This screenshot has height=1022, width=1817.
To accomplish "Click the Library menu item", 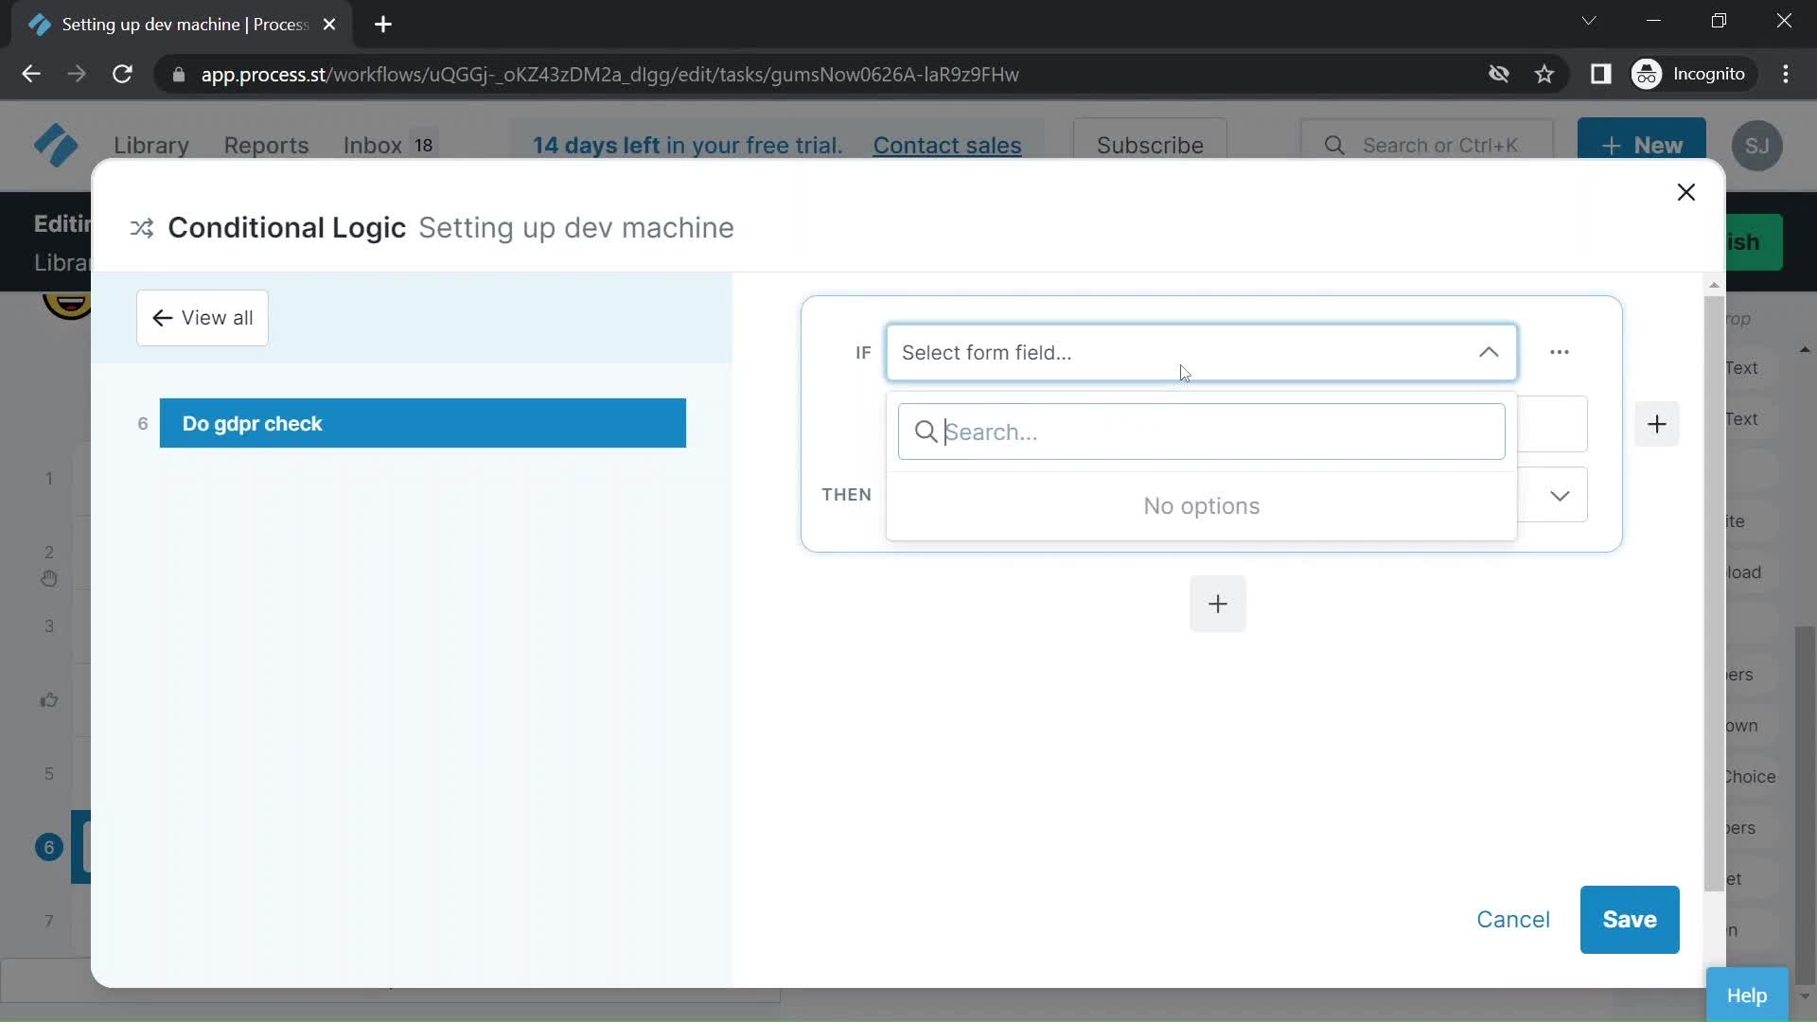I will [151, 145].
